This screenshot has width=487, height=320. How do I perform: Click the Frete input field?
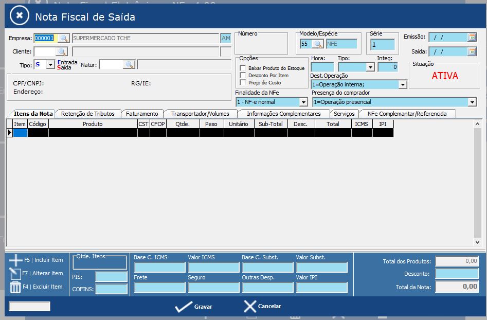tap(159, 287)
